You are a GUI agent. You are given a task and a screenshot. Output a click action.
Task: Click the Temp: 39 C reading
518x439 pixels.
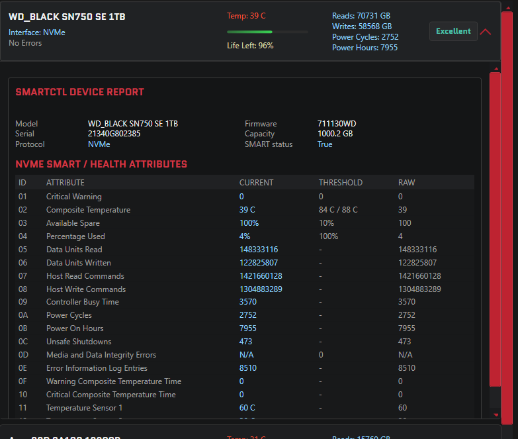(x=246, y=16)
